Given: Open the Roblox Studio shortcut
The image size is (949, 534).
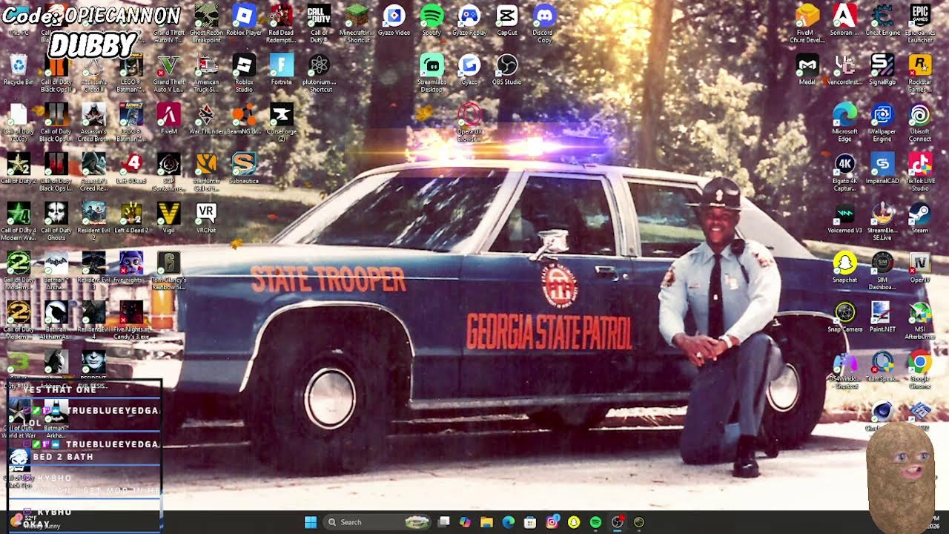Looking at the screenshot, I should pos(244,73).
